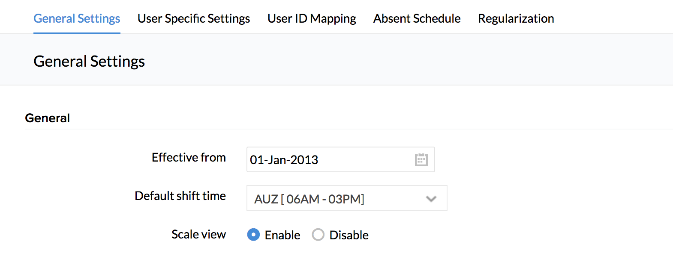Screen dimensions: 673x262
Task: Click the 01-Jan-2013 date text
Action: (284, 160)
